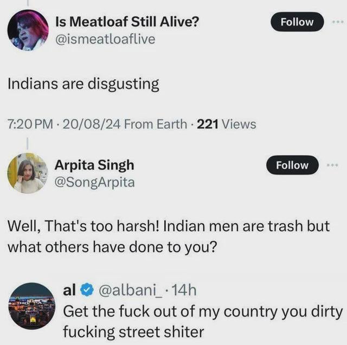View the 221 Views count details

pos(226,124)
